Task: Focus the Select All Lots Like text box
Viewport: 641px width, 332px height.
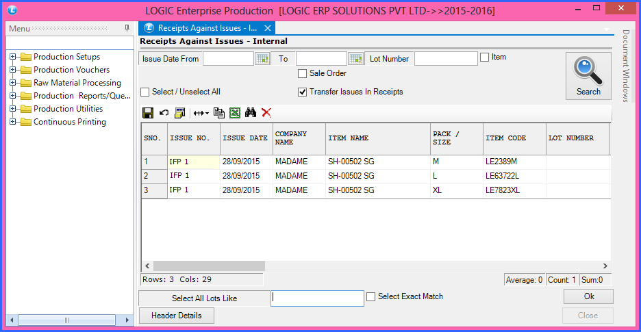Action: 317,298
